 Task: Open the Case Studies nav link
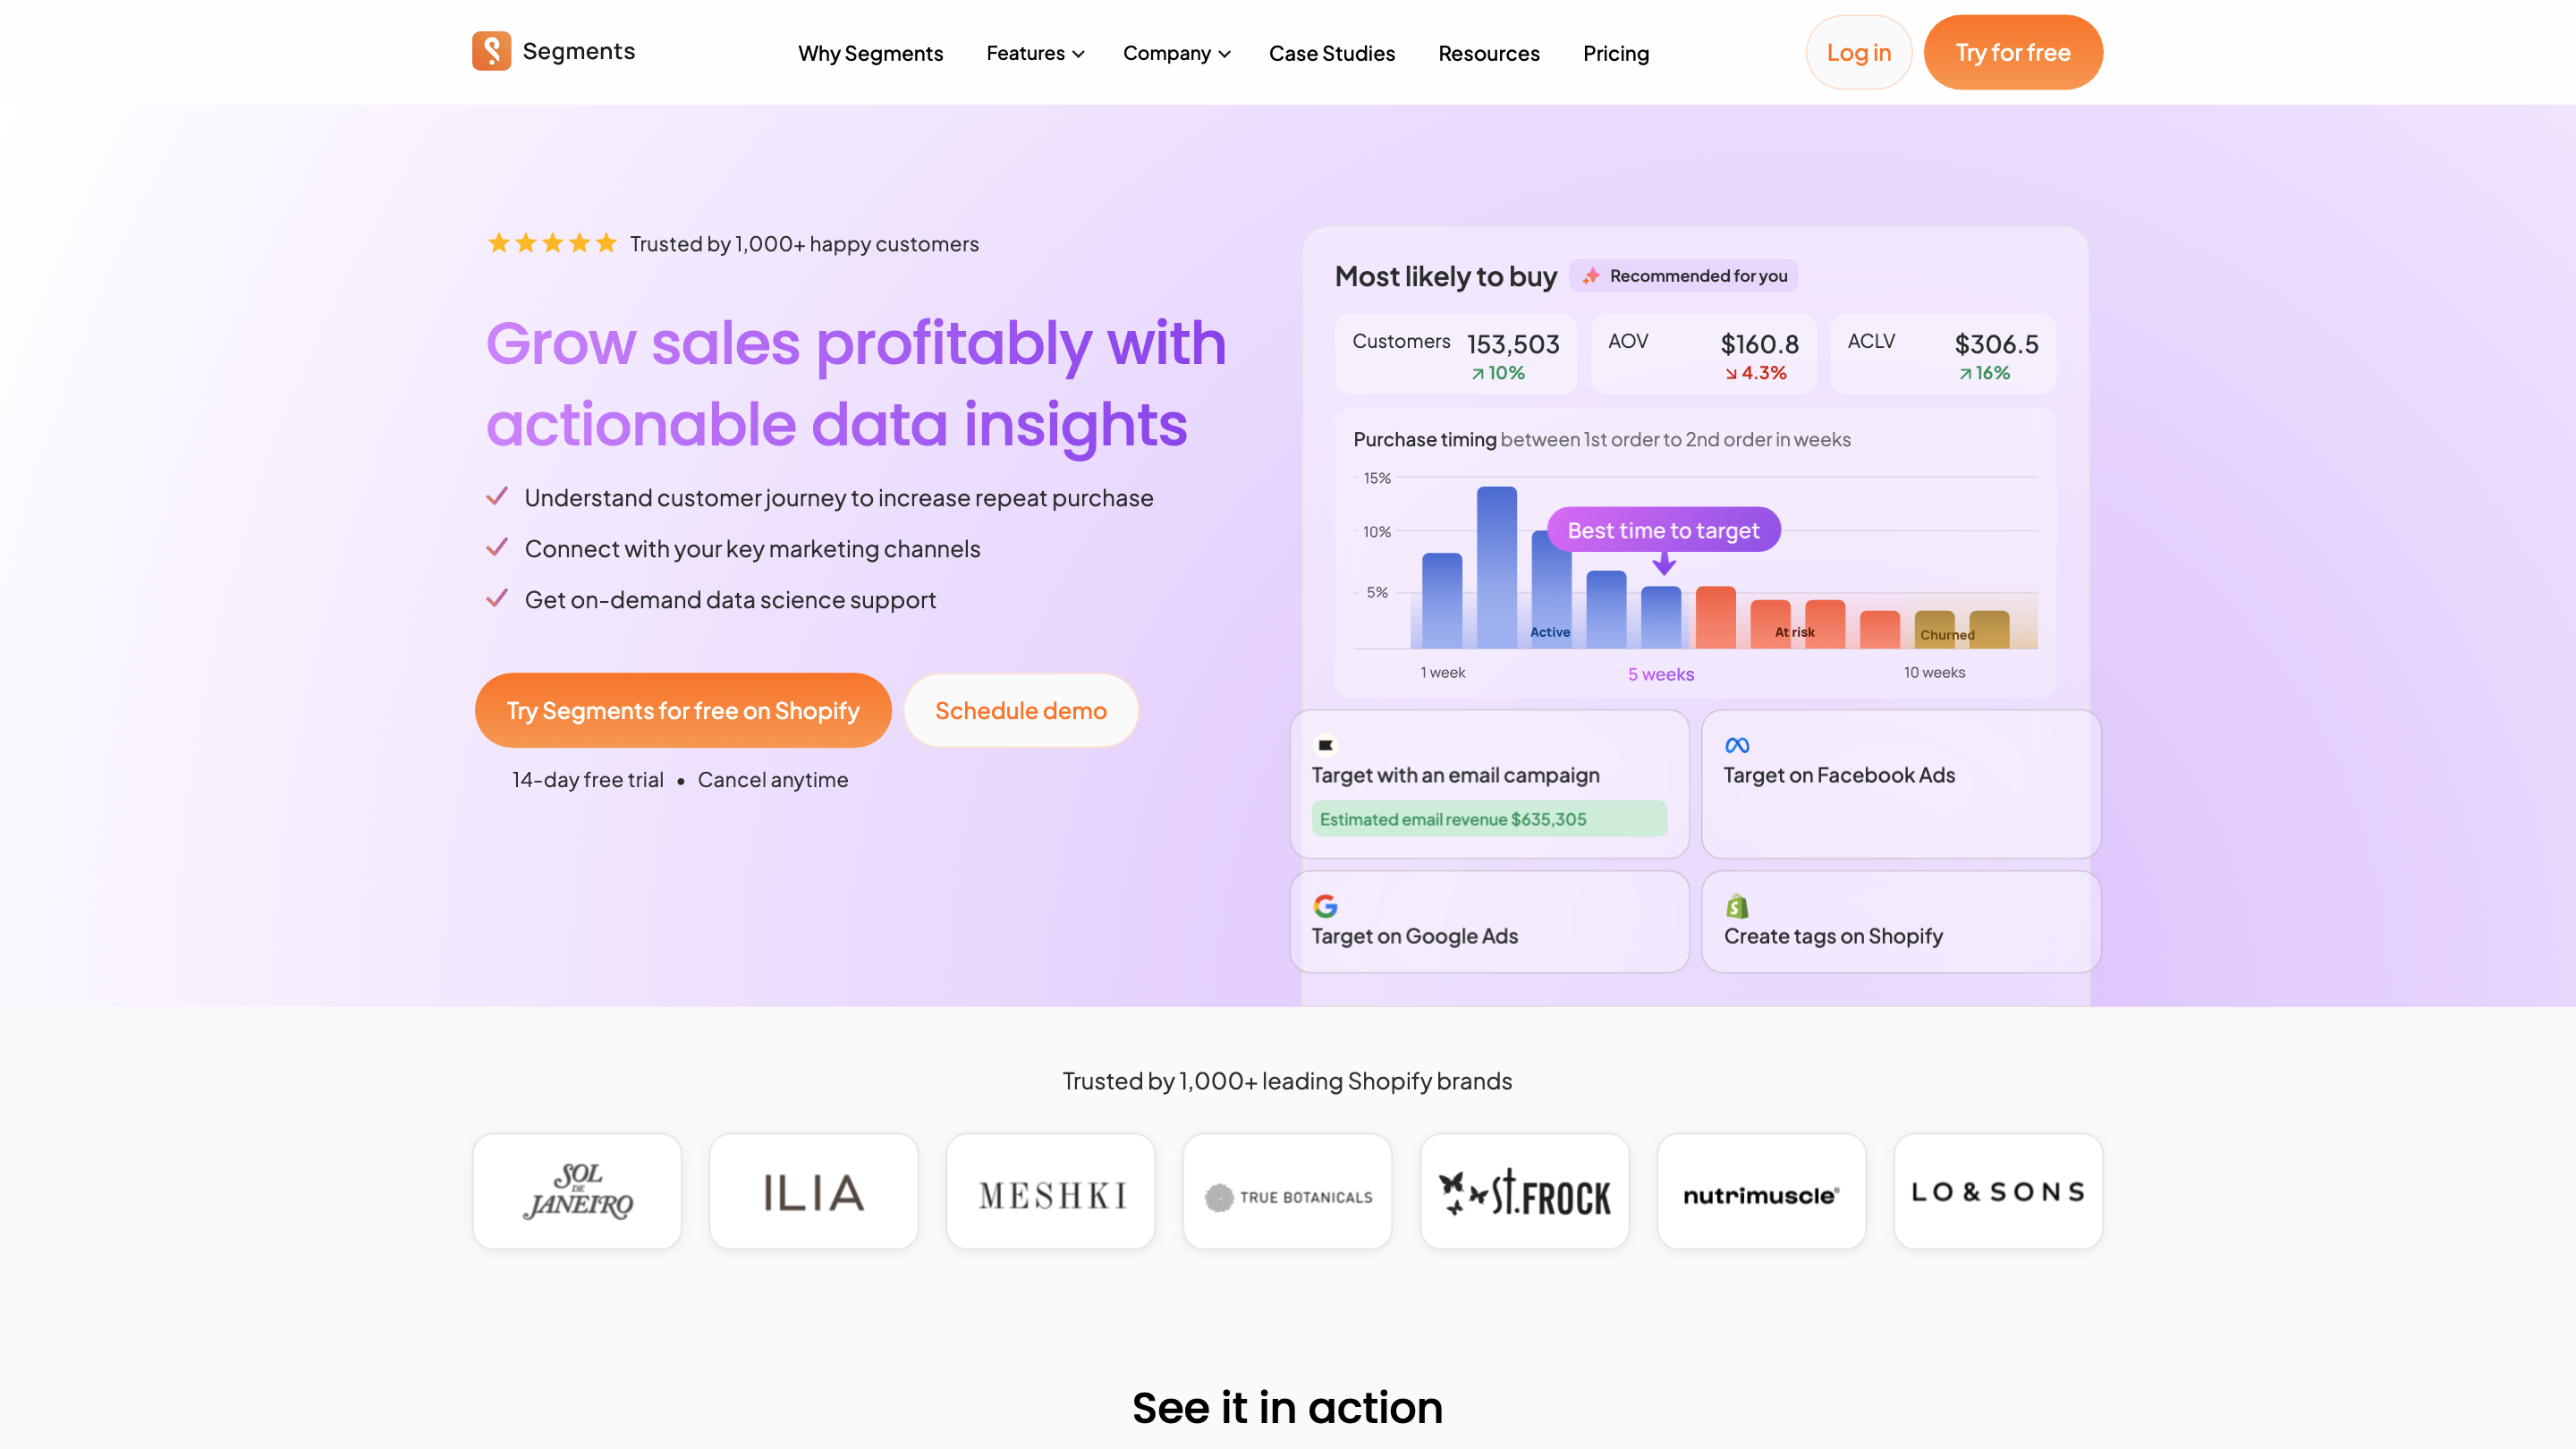[1331, 53]
